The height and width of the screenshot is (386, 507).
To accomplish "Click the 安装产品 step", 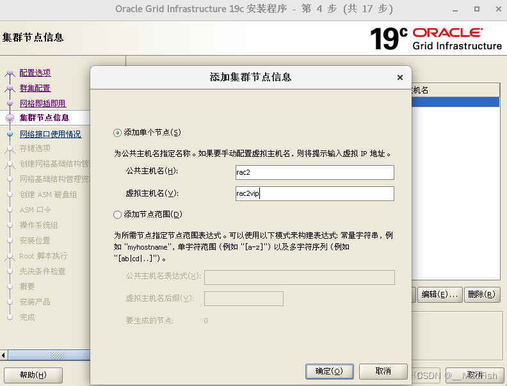I will (35, 302).
